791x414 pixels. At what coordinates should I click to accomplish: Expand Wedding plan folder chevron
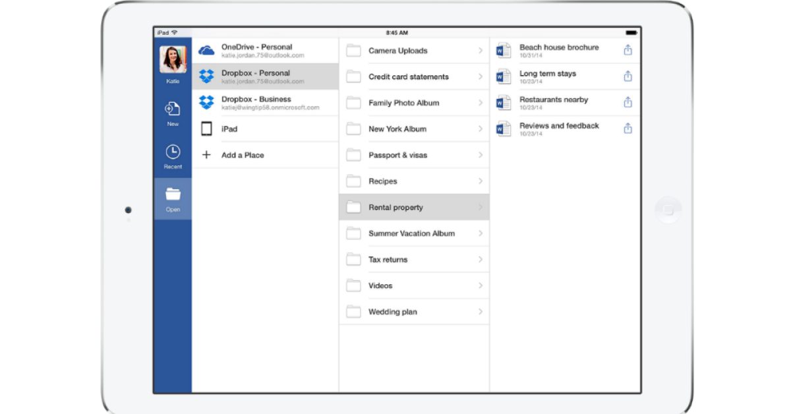coord(481,312)
